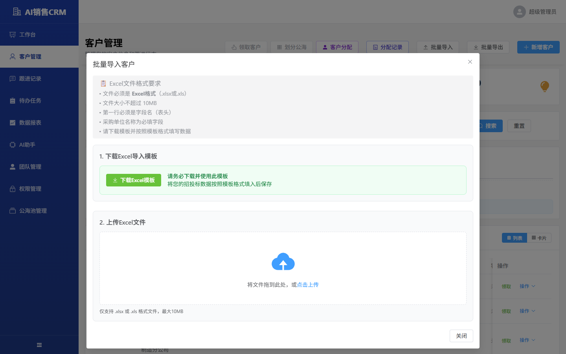Image resolution: width=566 pixels, height=354 pixels.
Task: Open 权限管理 sidebar item
Action: coord(39,189)
